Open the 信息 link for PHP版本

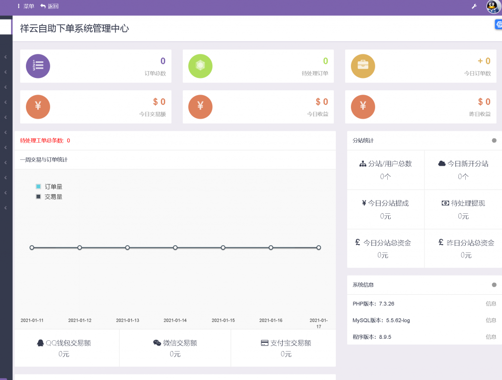(x=490, y=304)
